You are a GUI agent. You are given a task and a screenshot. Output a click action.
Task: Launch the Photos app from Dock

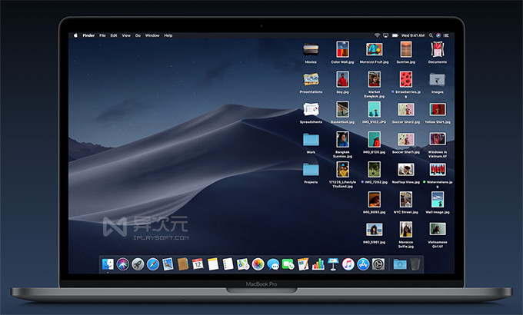coord(257,264)
